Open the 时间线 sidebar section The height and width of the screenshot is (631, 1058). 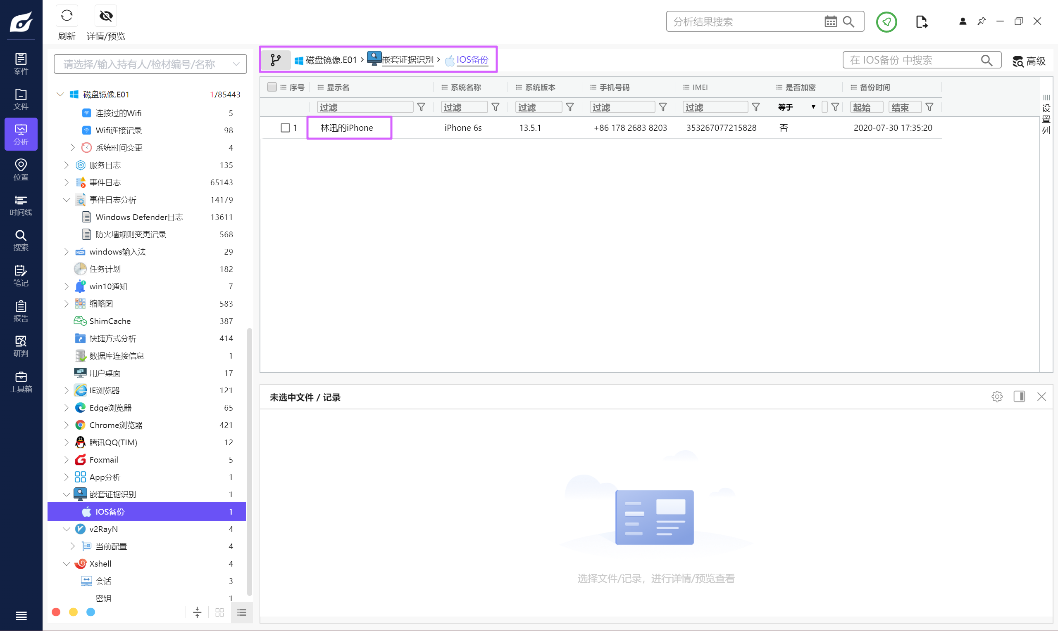pyautogui.click(x=21, y=205)
